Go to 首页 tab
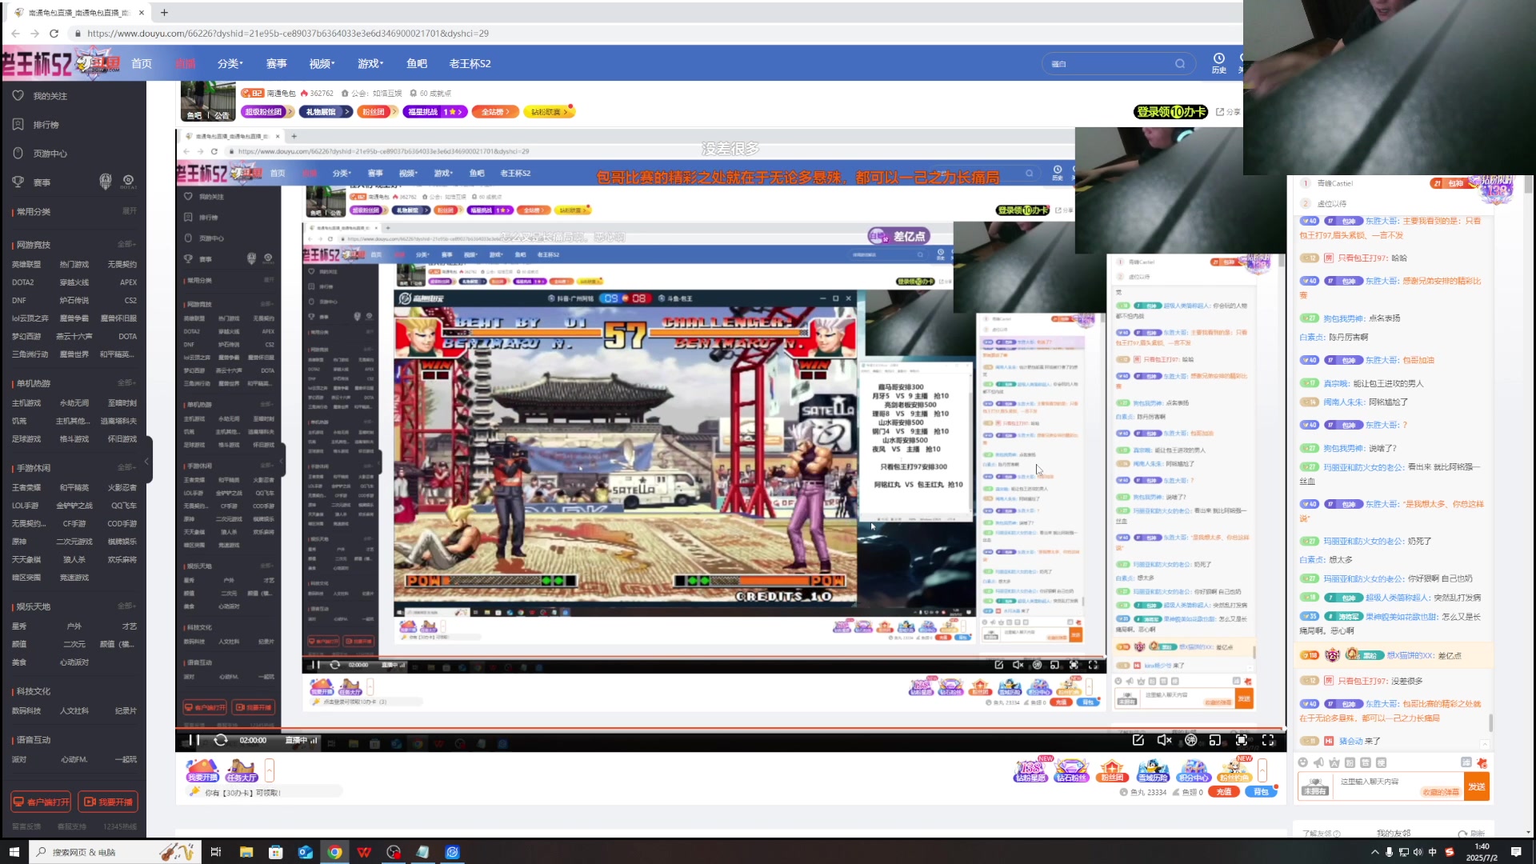 142,63
